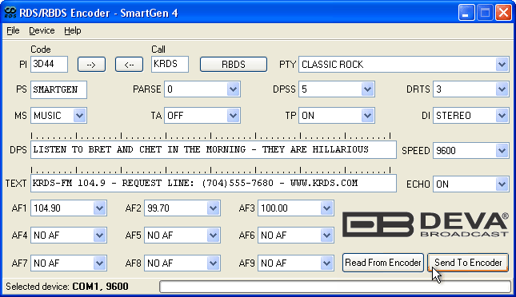The width and height of the screenshot is (516, 297).
Task: Click the DPS dynamic PS text field
Action: point(214,150)
